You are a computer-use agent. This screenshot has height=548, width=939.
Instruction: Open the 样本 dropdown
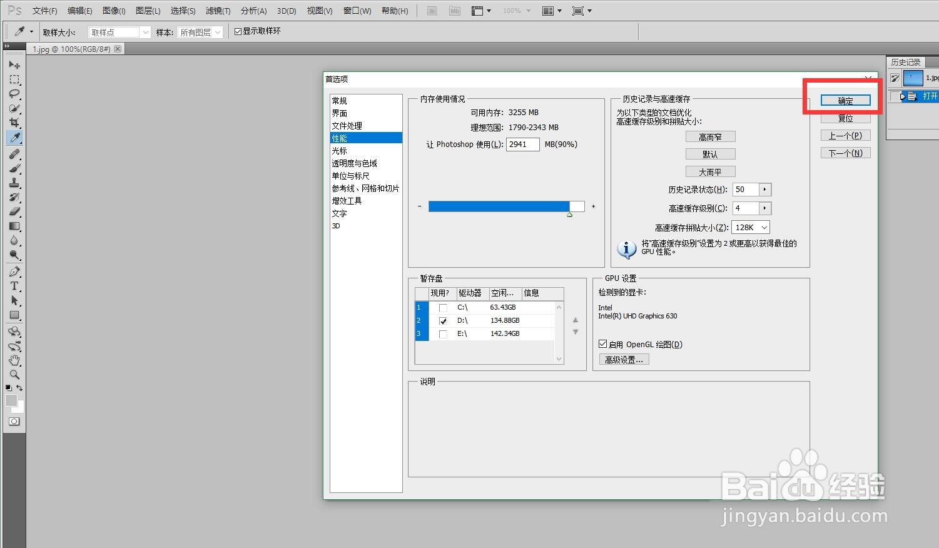(x=200, y=32)
